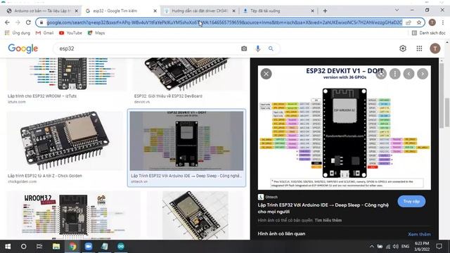The width and height of the screenshot is (450, 253).
Task: Open the Maps bookmark
Action: 96,33
